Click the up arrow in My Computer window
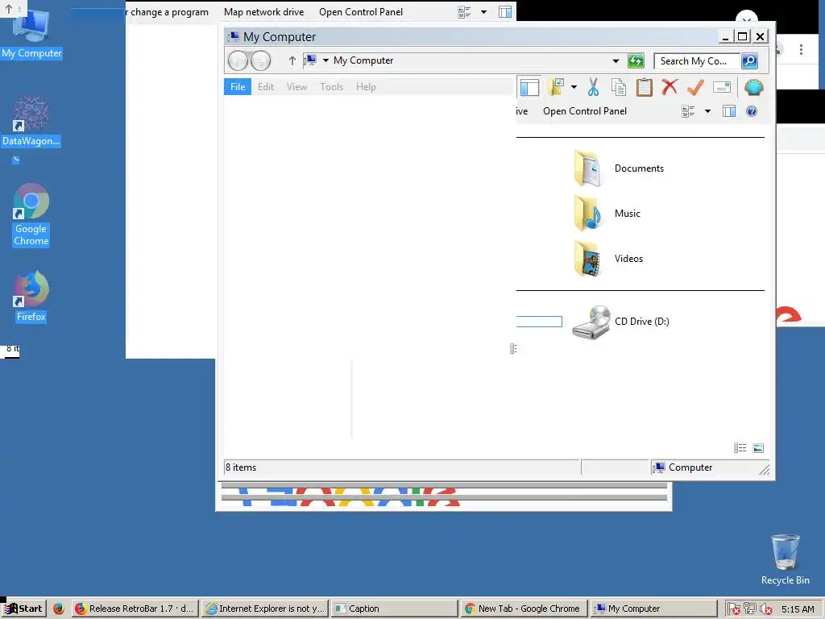The image size is (825, 619). (x=292, y=60)
